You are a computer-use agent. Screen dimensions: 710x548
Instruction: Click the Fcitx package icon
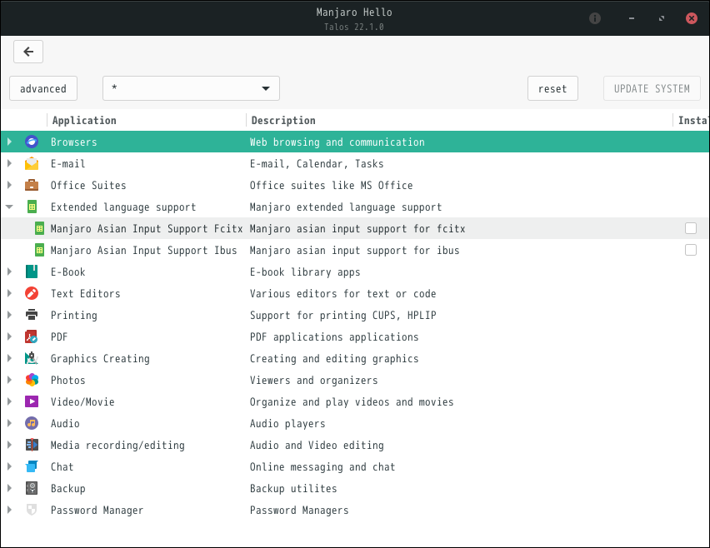[40, 228]
